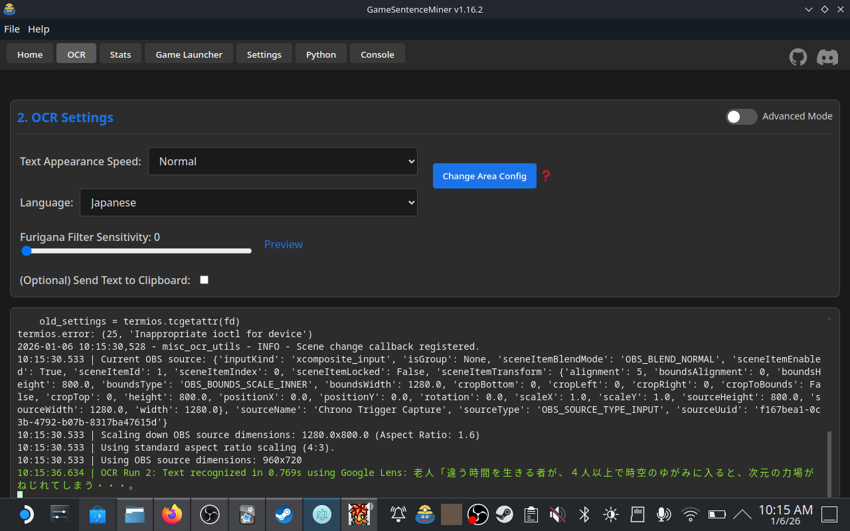This screenshot has height=531, width=850.
Task: Launch Firefox from the taskbar
Action: 172,514
